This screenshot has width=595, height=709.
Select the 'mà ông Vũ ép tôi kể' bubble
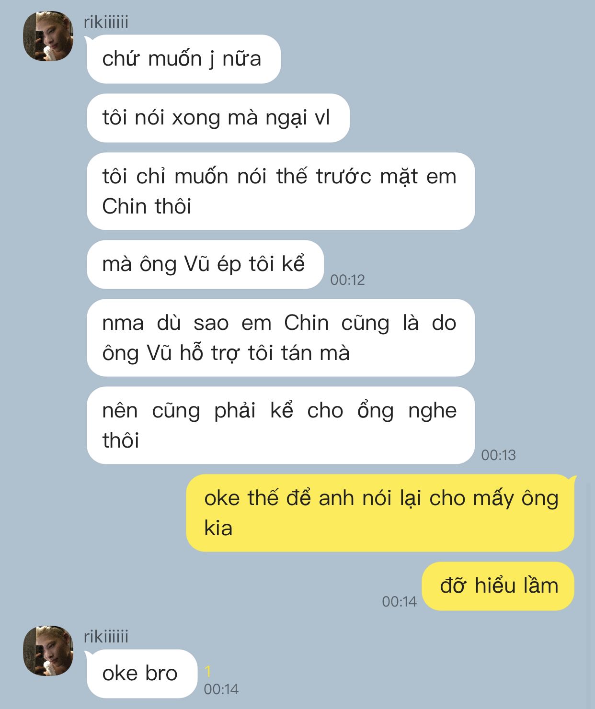click(205, 264)
